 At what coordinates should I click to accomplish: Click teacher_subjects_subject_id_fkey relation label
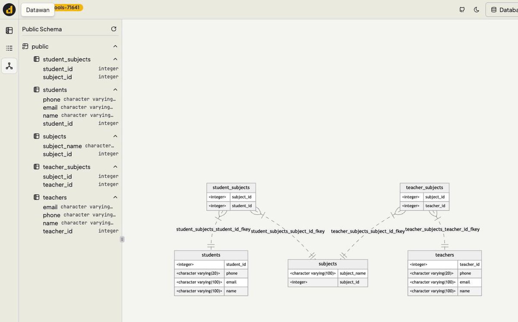click(x=368, y=231)
